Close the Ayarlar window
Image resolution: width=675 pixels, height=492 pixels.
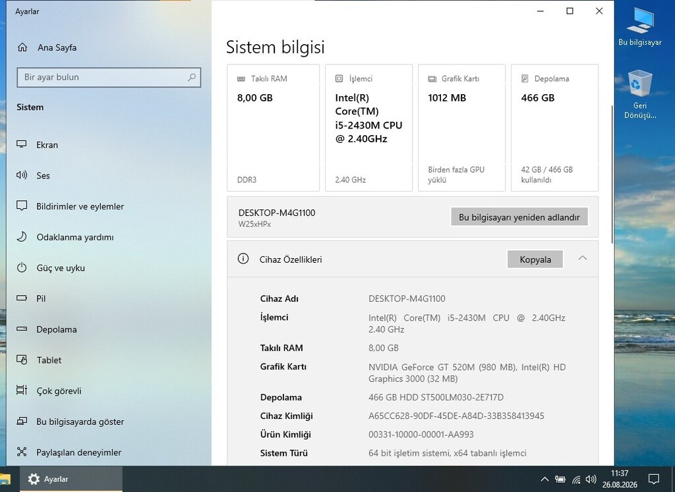coord(599,11)
